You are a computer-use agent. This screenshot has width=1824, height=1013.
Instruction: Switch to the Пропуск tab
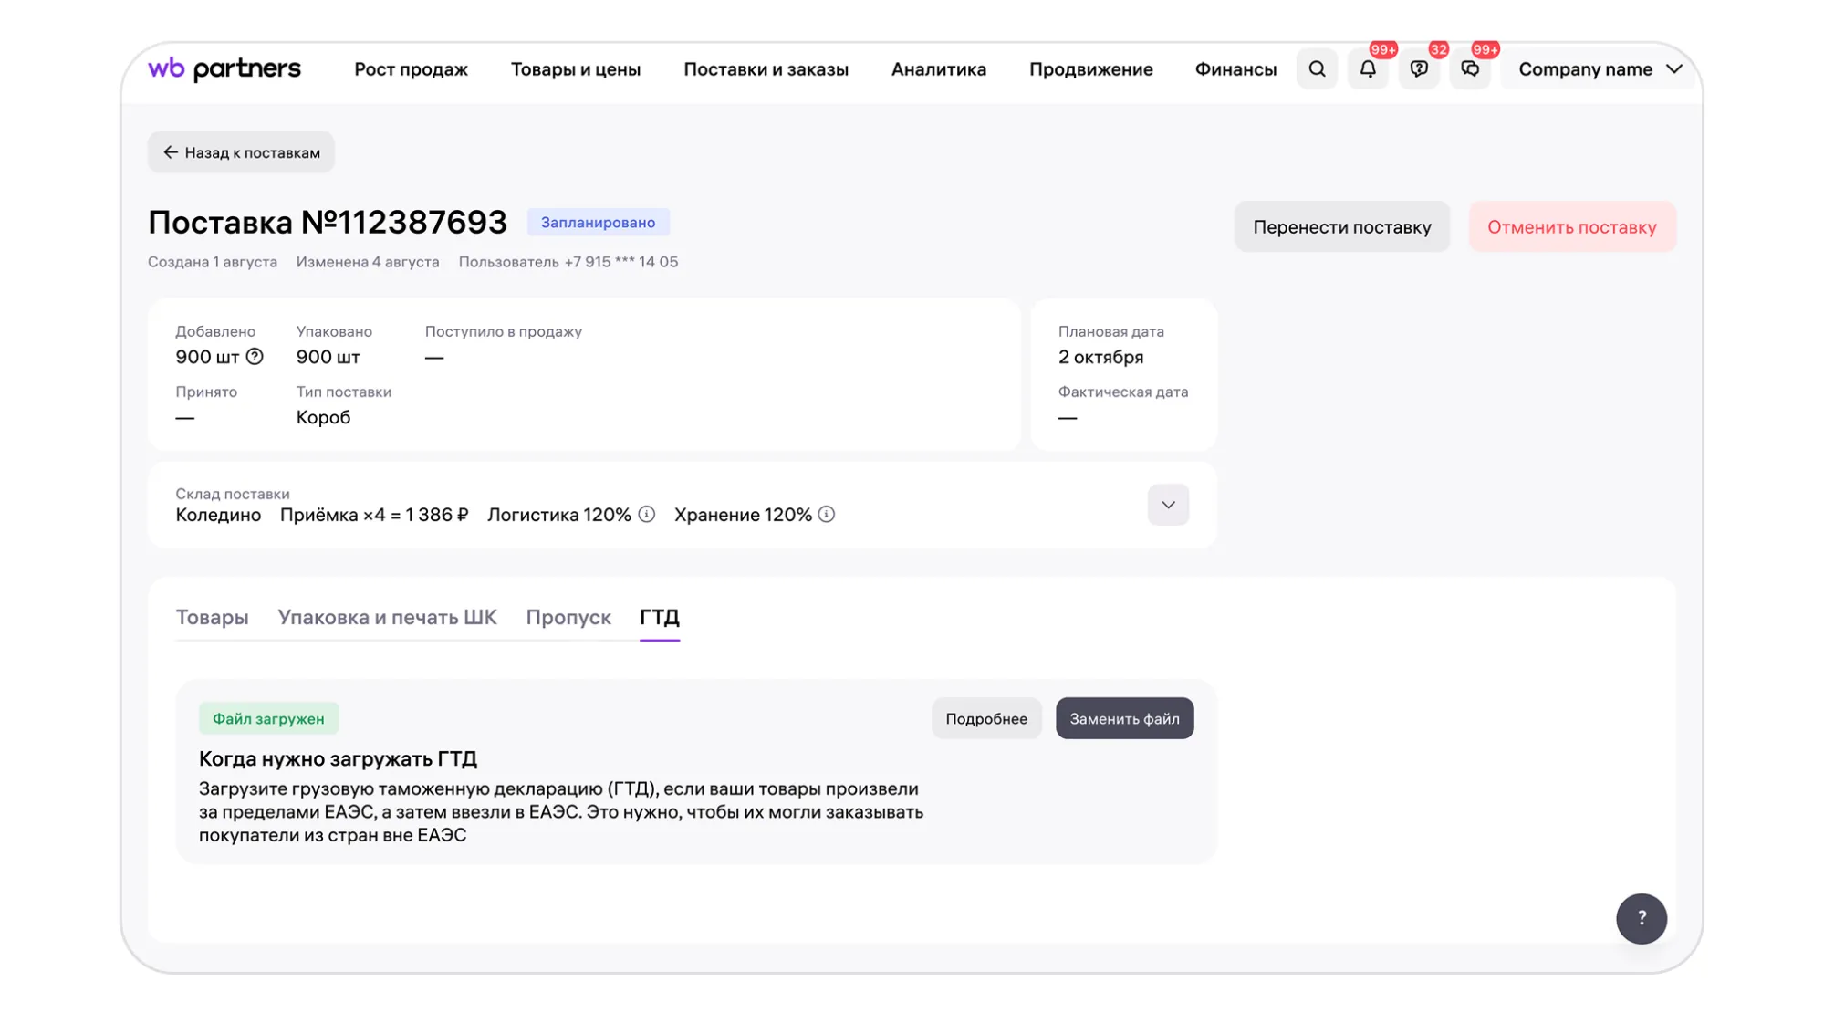click(568, 618)
